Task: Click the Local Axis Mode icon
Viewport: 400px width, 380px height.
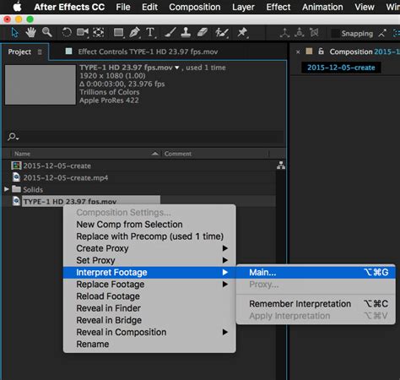Action: (x=284, y=33)
